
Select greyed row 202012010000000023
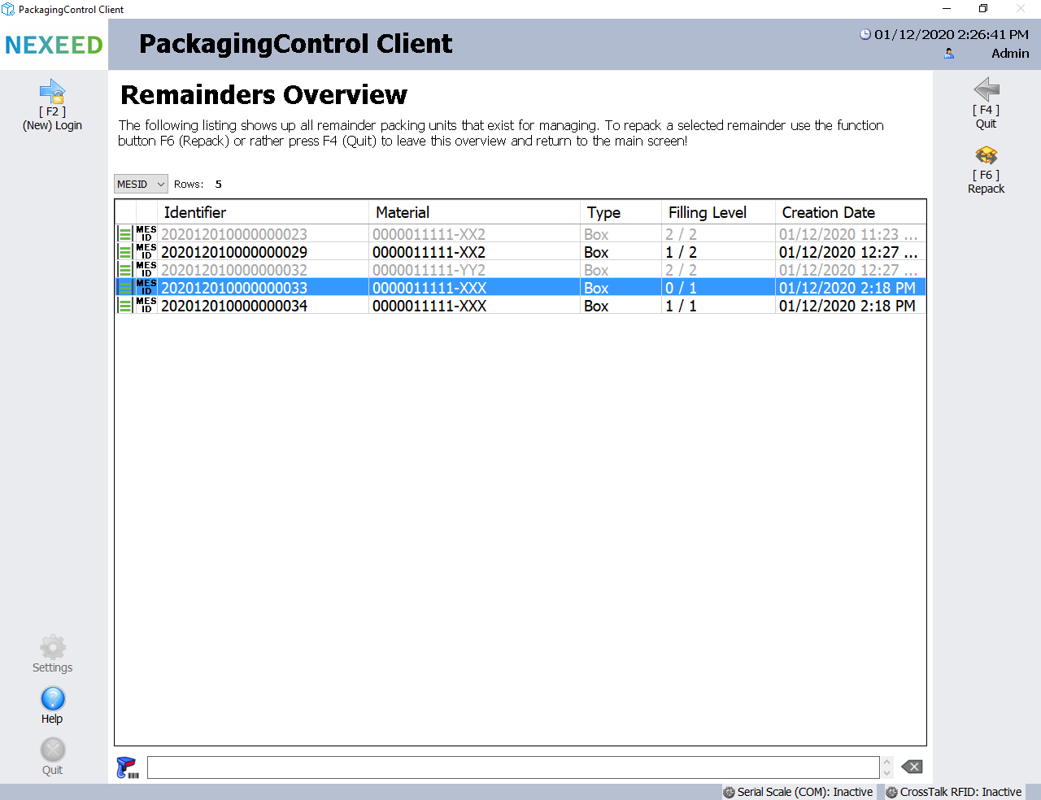pos(234,235)
